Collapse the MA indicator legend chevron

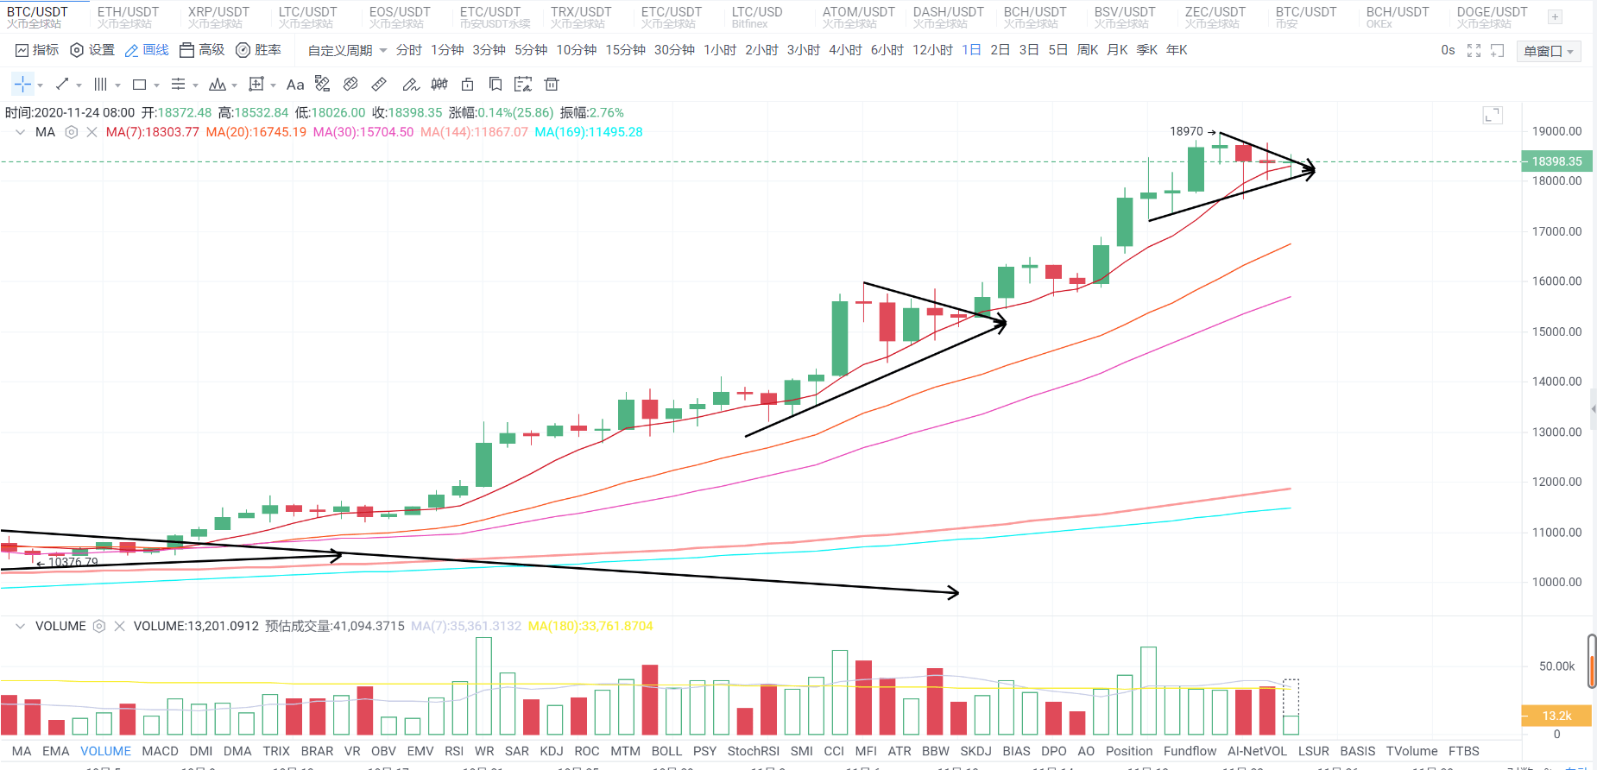click(20, 132)
